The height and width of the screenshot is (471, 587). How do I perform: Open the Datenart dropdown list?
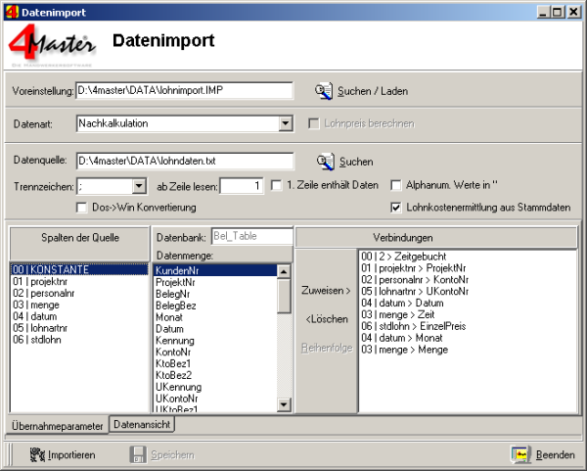[x=286, y=124]
